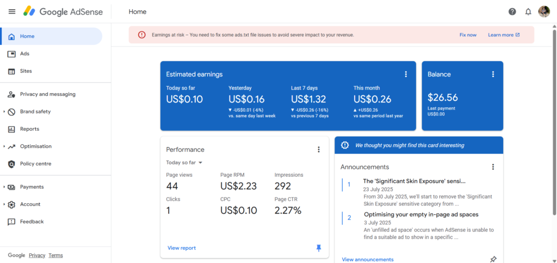Expand Brand safety submenu arrow

(4, 112)
